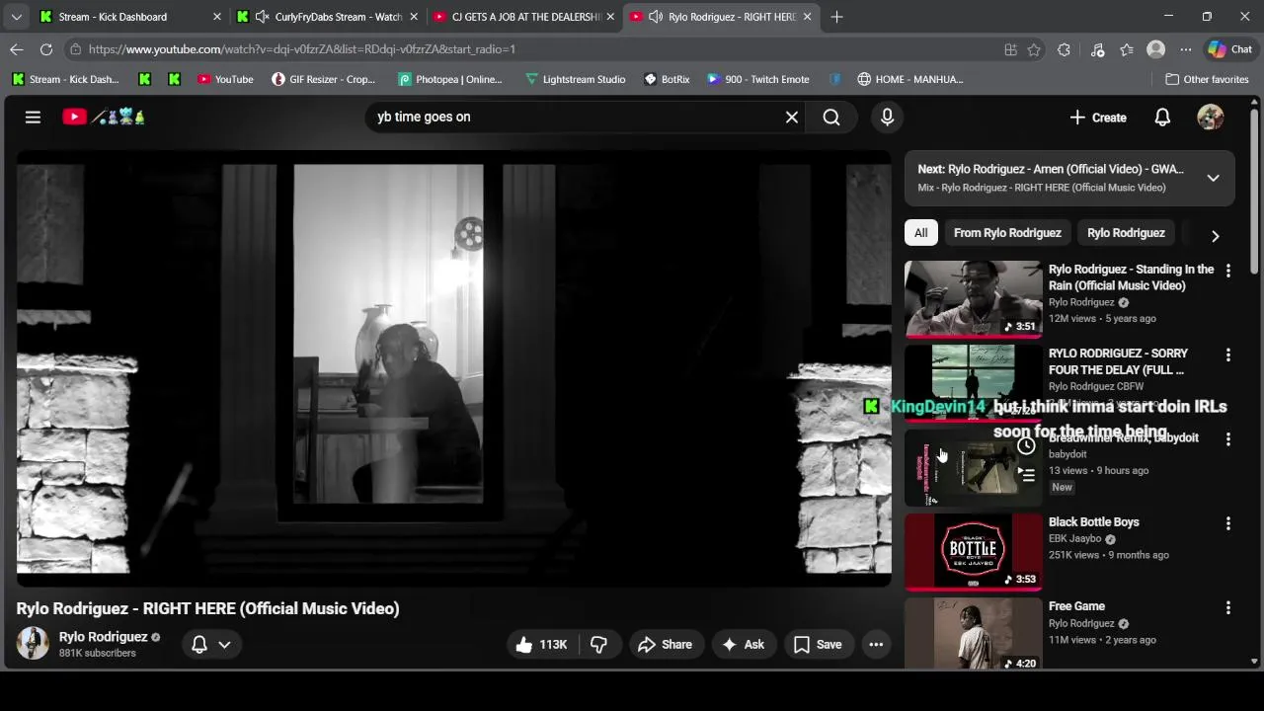The width and height of the screenshot is (1264, 711).
Task: Open options for Free Game video
Action: click(1227, 606)
